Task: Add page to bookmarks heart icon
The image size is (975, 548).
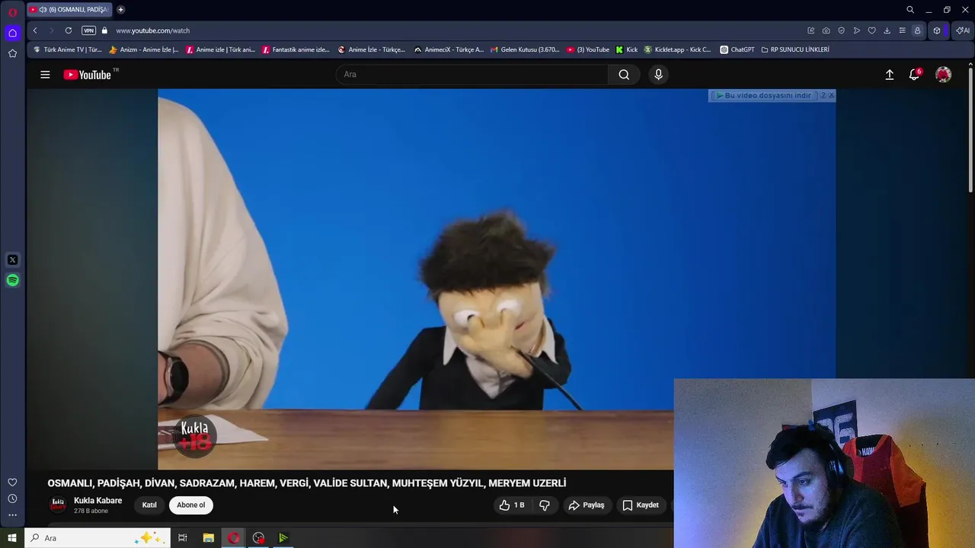Action: [x=871, y=30]
